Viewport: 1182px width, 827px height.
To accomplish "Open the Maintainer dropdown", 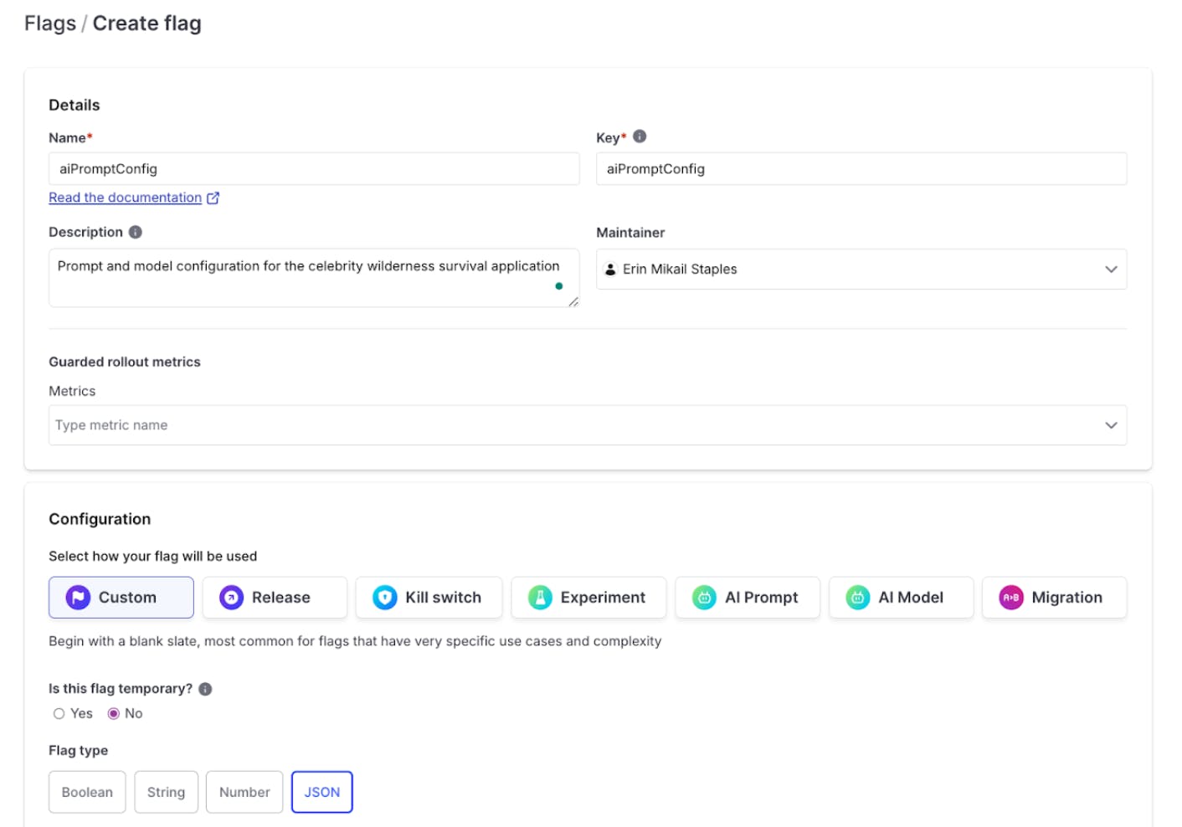I will coord(861,270).
